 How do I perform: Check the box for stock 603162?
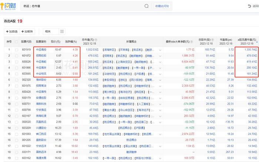(x=17, y=158)
